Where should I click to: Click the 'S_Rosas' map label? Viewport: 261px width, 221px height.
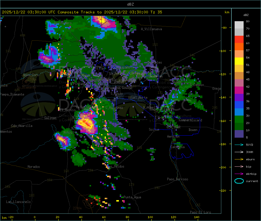point(117,94)
